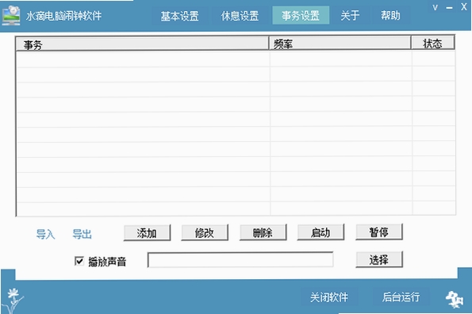Open the 关于 tab

click(x=350, y=15)
